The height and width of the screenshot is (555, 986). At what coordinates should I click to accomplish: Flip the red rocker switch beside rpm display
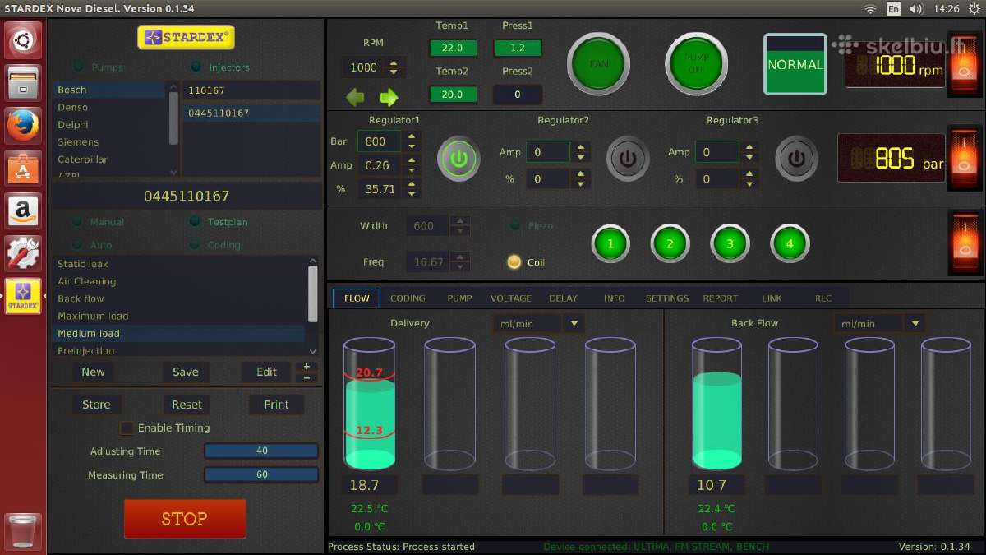click(965, 65)
